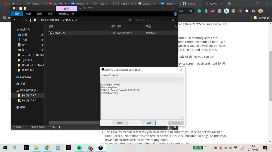Click the ZerOS USB Creator taskbar icon
The height and width of the screenshot is (152, 272).
pyautogui.click(x=100, y=148)
